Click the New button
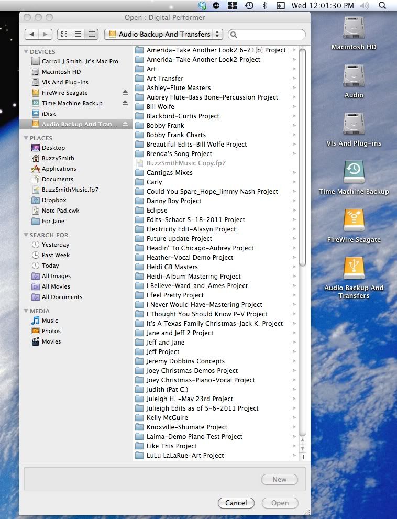 click(x=280, y=479)
